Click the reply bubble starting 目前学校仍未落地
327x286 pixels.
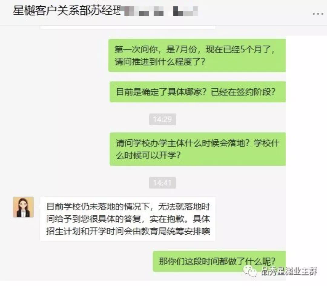pos(128,219)
